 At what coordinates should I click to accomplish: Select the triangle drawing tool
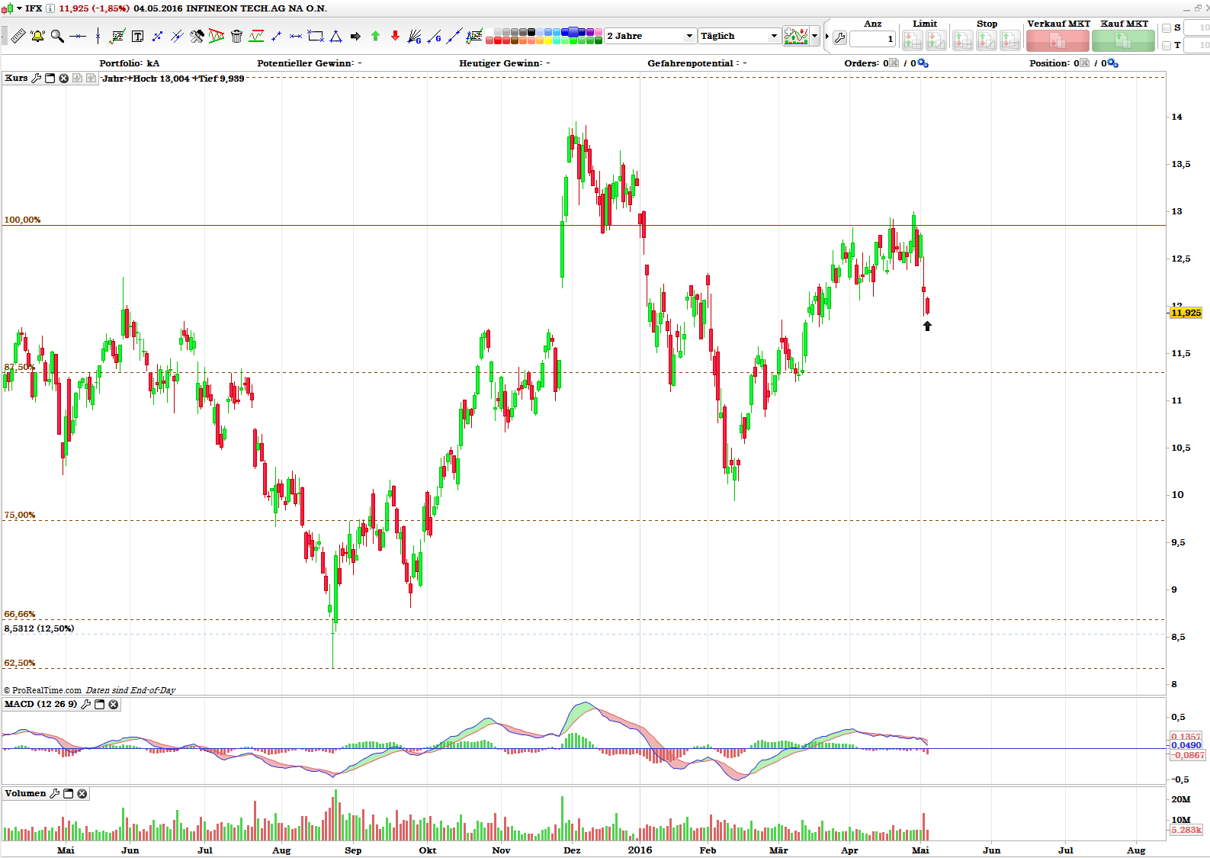335,36
